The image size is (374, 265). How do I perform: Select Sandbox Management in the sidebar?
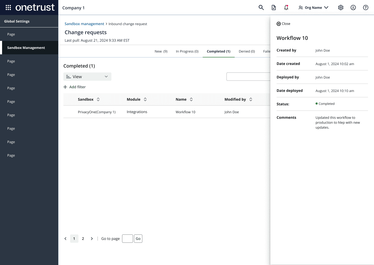click(29, 48)
